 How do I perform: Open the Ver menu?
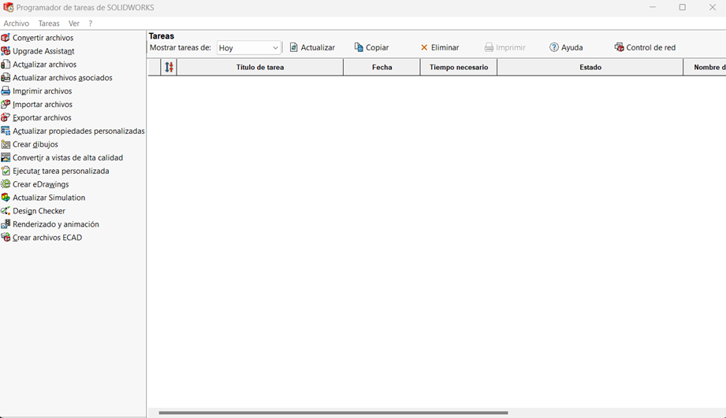(73, 23)
